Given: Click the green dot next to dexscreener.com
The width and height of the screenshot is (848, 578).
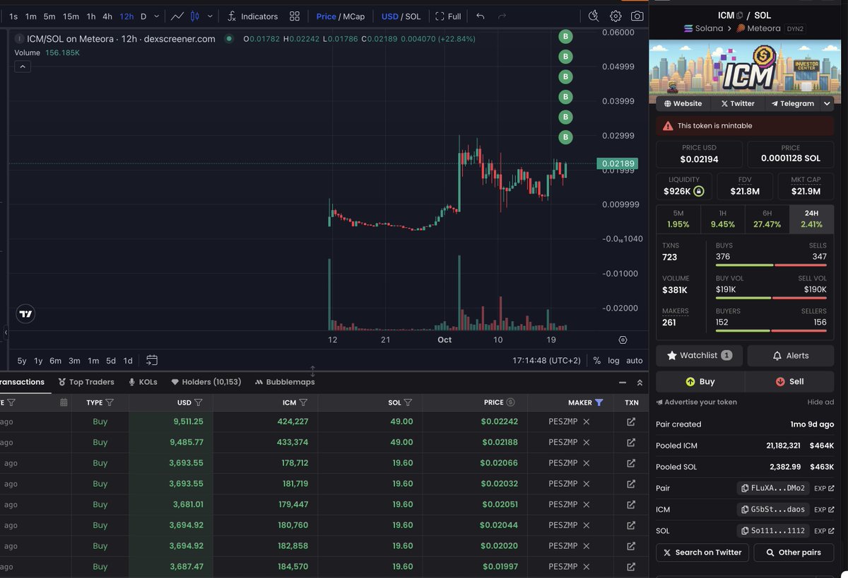Looking at the screenshot, I should (228, 39).
